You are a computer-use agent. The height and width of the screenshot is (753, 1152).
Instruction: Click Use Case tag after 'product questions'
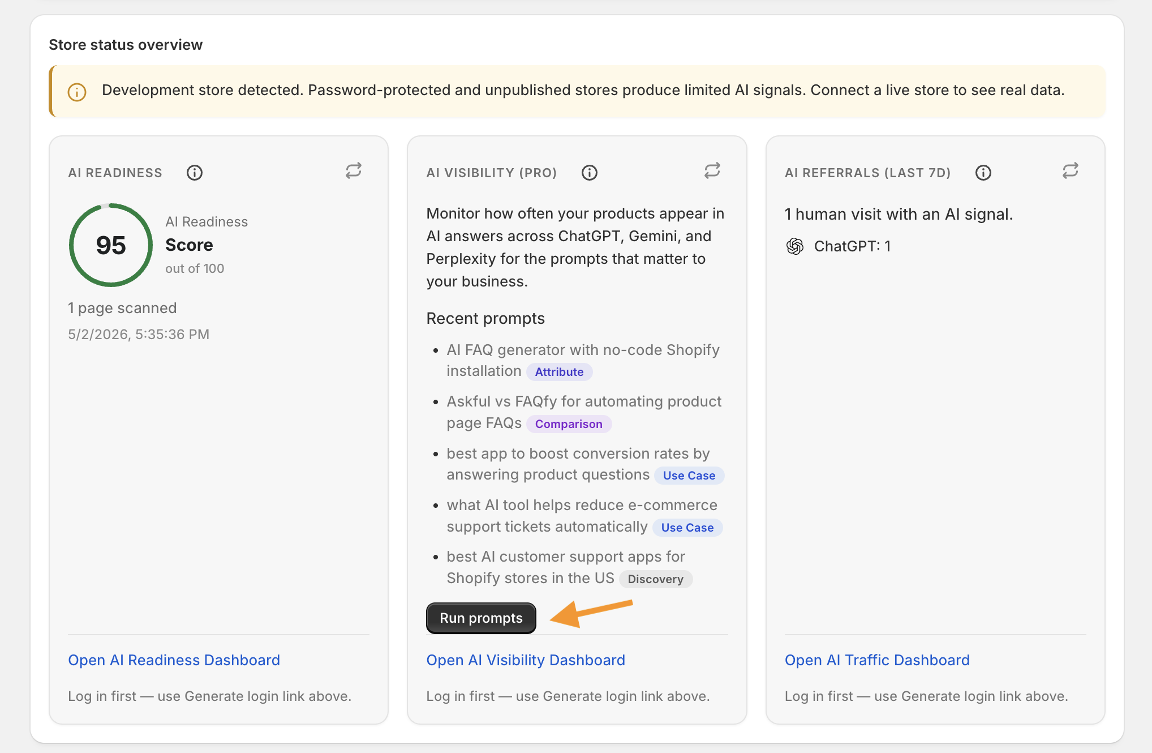click(689, 476)
